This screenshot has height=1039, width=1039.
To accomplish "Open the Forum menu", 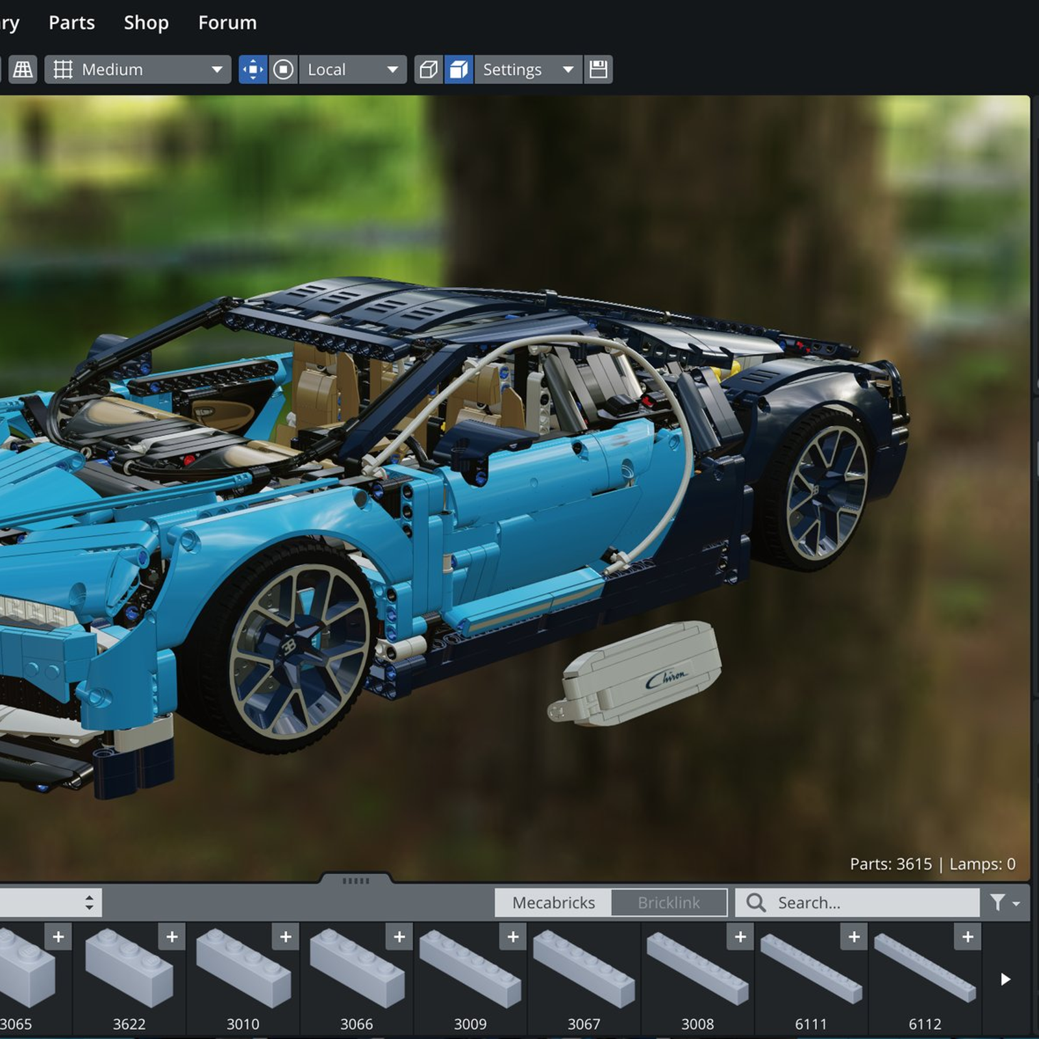I will coord(227,23).
